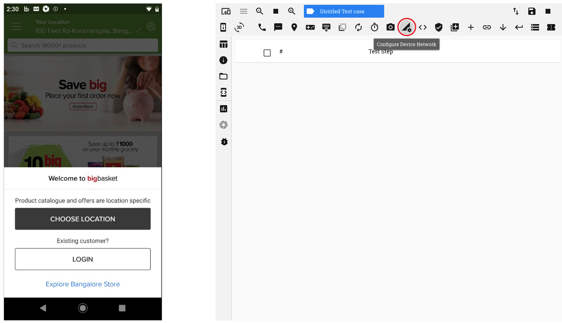Open the grey hamburger menu in the toolbar
This screenshot has height=323, width=562.
(243, 11)
